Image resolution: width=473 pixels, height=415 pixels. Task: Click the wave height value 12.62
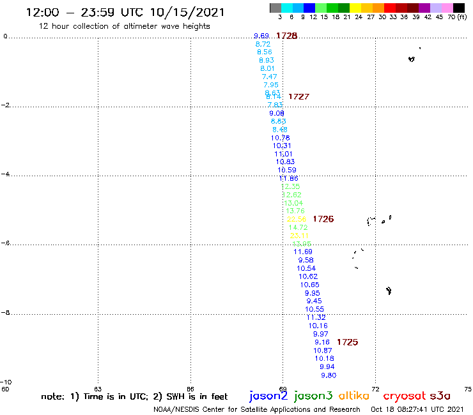coord(292,195)
